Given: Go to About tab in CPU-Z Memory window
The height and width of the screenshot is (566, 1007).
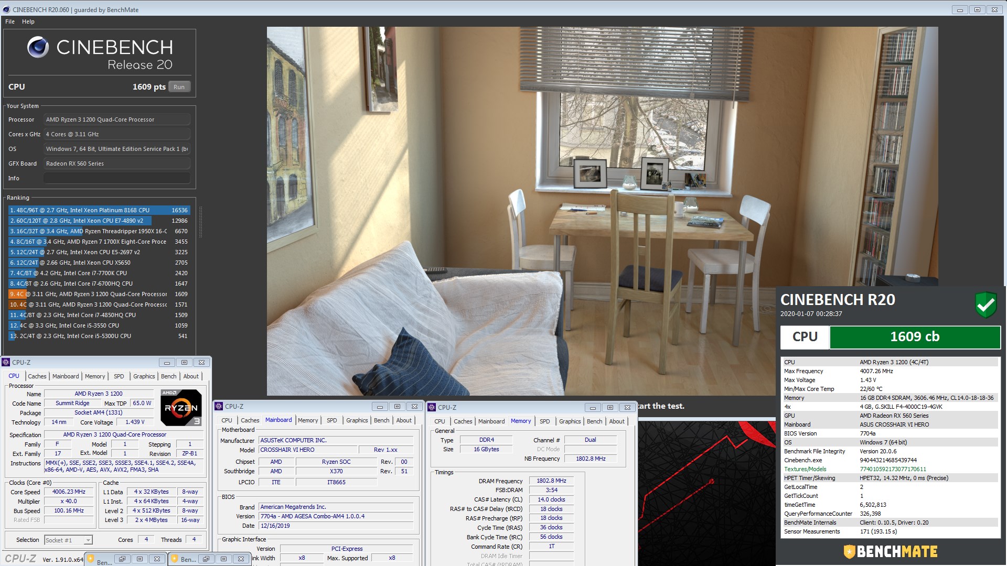Looking at the screenshot, I should pos(617,421).
